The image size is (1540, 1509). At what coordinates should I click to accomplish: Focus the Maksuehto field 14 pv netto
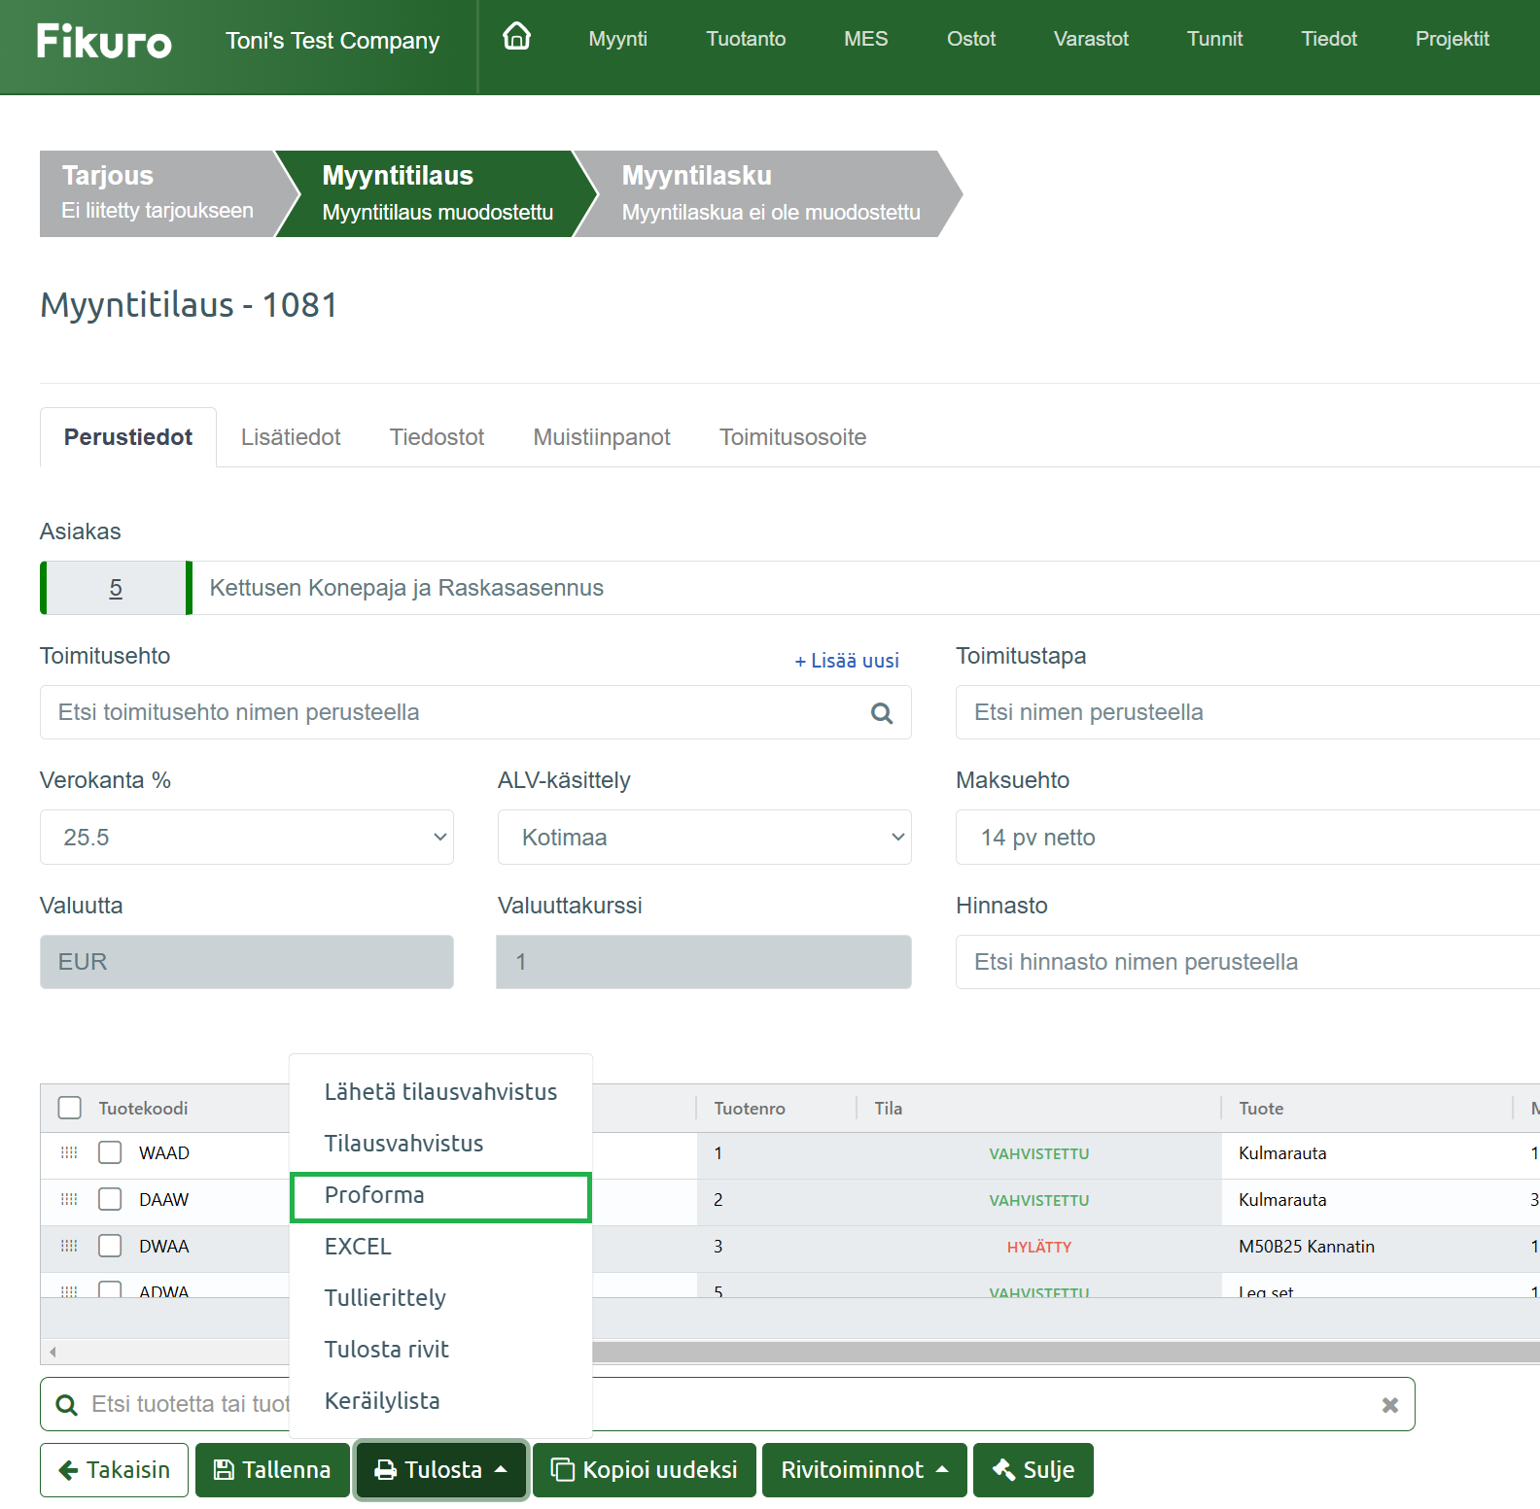click(1248, 838)
